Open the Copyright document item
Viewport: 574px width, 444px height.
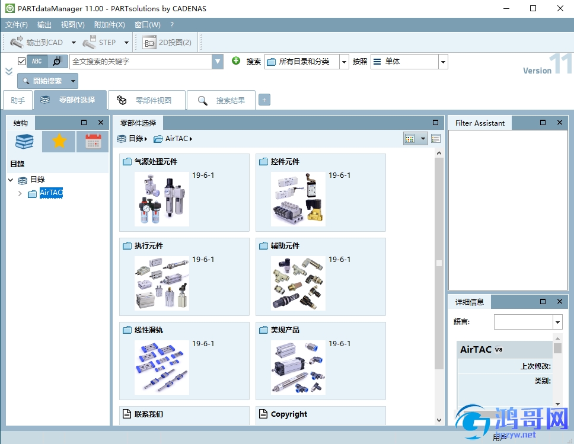(x=321, y=415)
